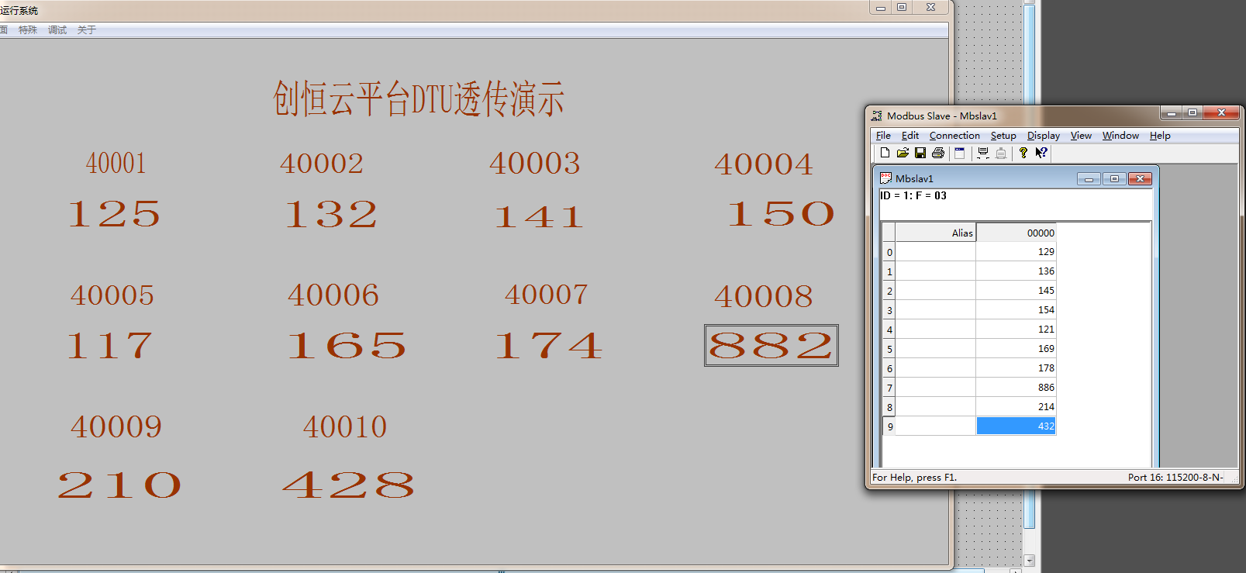Image resolution: width=1246 pixels, height=573 pixels.
Task: Click the 00000 column header
Action: pyautogui.click(x=1016, y=233)
